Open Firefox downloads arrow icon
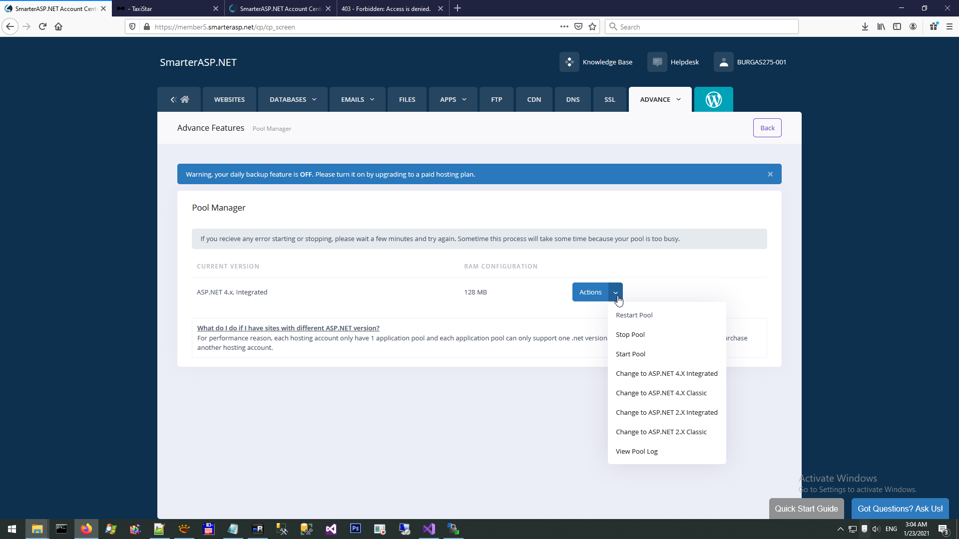This screenshot has width=959, height=539. tap(865, 27)
